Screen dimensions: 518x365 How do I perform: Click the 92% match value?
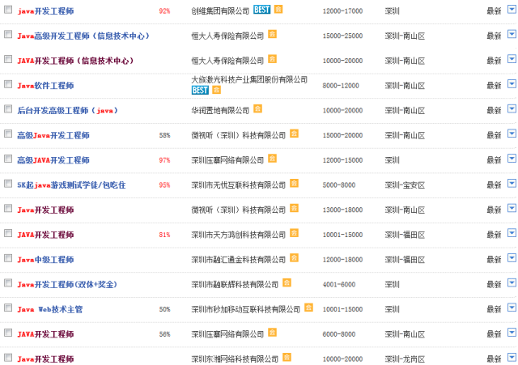(x=164, y=11)
